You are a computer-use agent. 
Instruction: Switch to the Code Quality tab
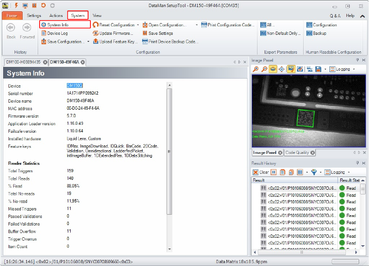point(297,153)
